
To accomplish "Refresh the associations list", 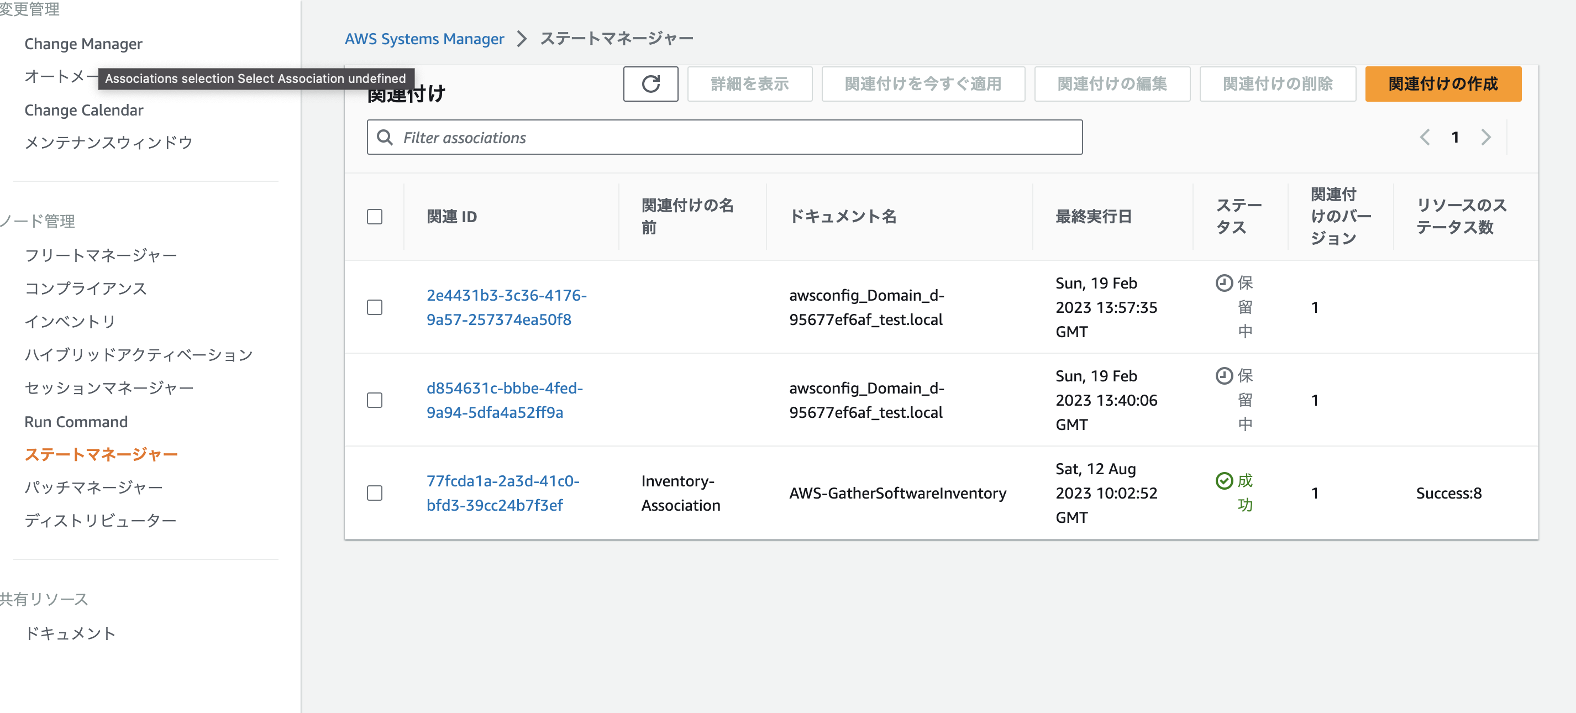I will point(650,84).
